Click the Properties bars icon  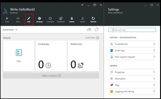[x=112, y=72]
